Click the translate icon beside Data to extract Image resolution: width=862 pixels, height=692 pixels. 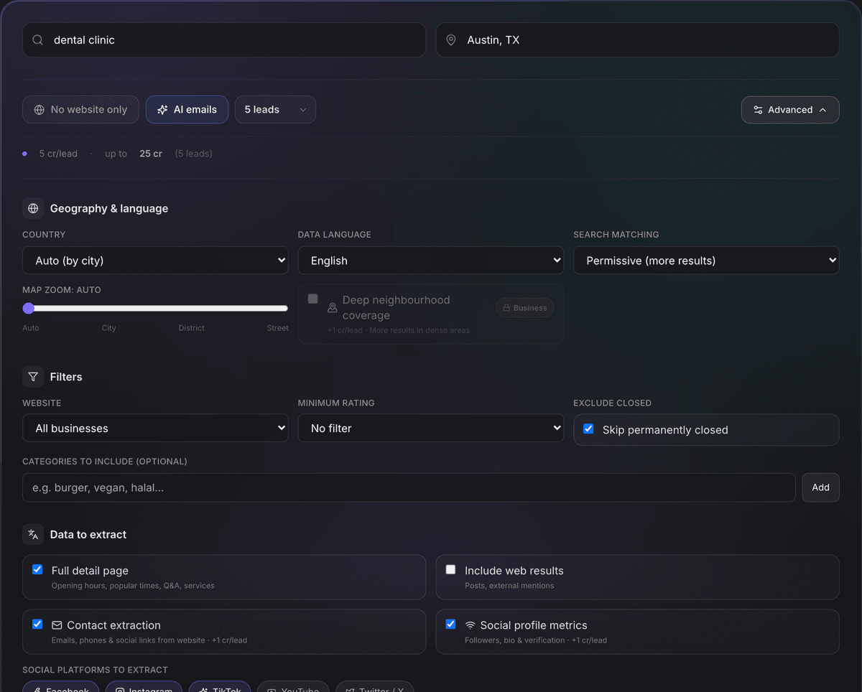(x=33, y=535)
